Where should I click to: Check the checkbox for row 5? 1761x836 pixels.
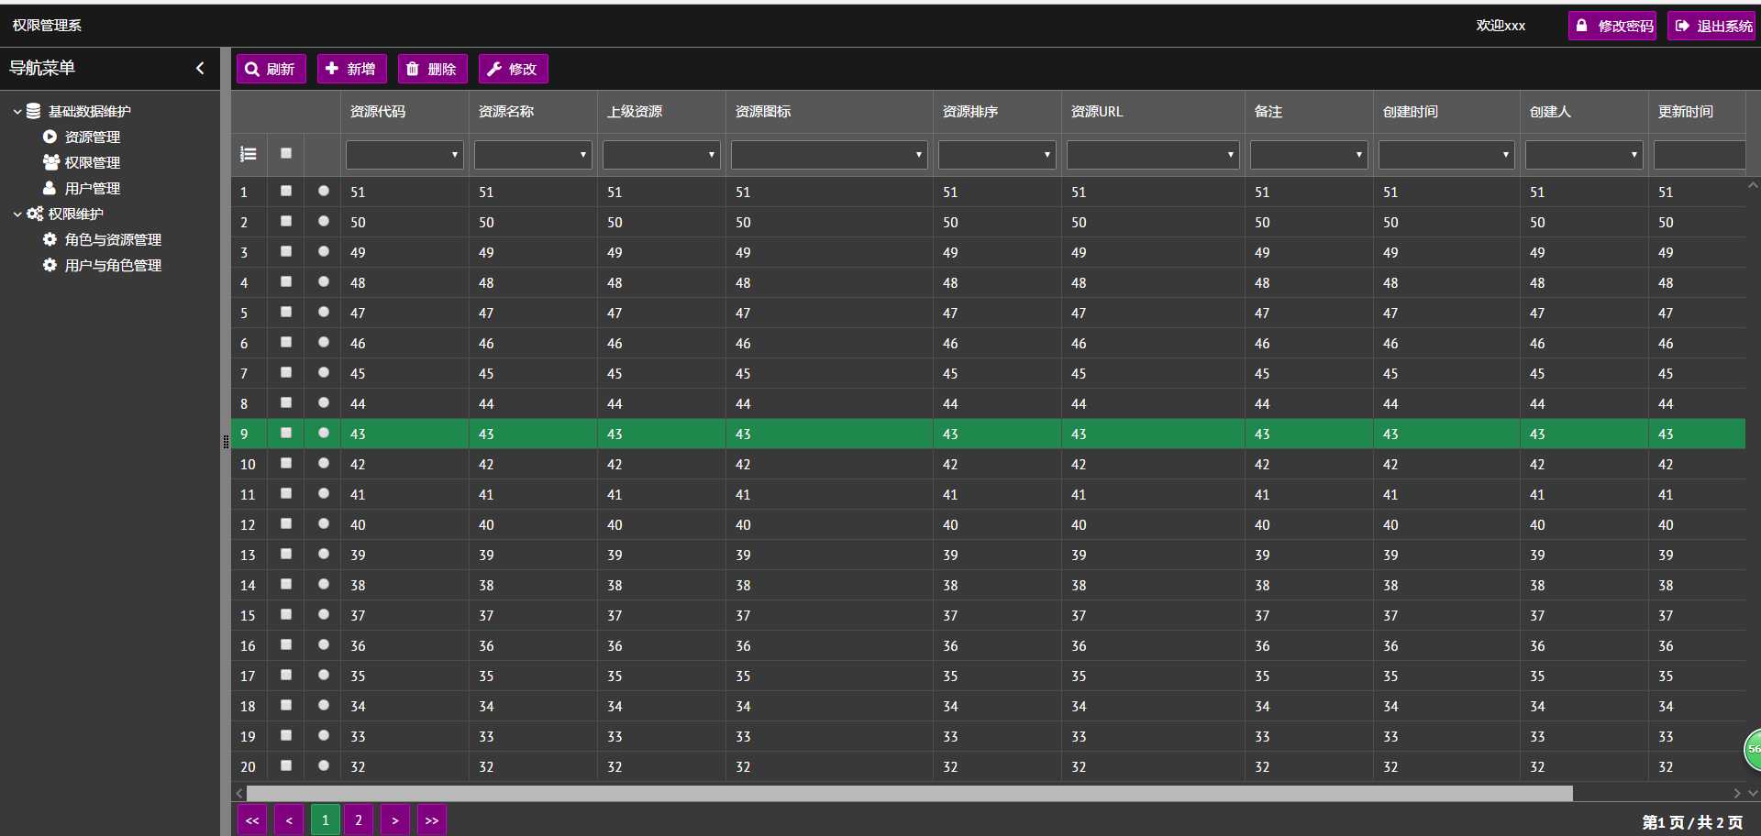click(286, 313)
